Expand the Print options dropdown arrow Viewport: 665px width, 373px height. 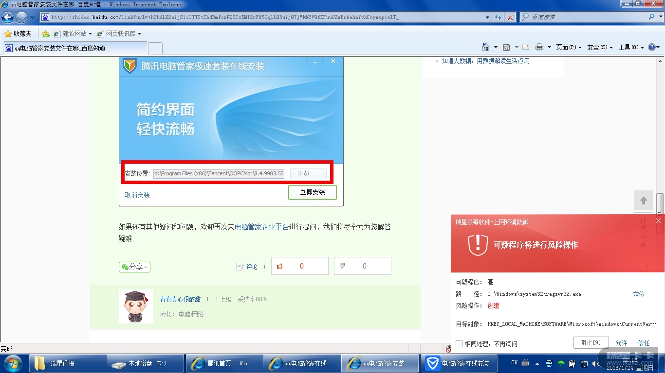549,47
